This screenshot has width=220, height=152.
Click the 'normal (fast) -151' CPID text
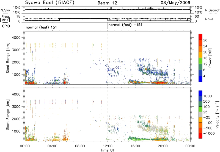[x=125, y=25]
